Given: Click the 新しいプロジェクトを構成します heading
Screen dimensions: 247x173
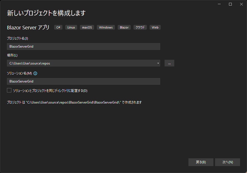Looking at the screenshot, I should [46, 13].
